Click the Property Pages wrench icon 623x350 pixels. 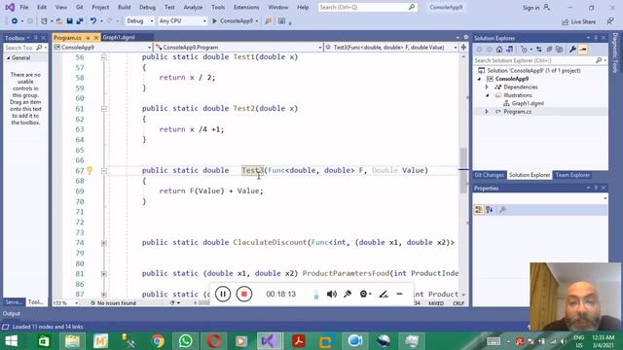pyautogui.click(x=502, y=210)
